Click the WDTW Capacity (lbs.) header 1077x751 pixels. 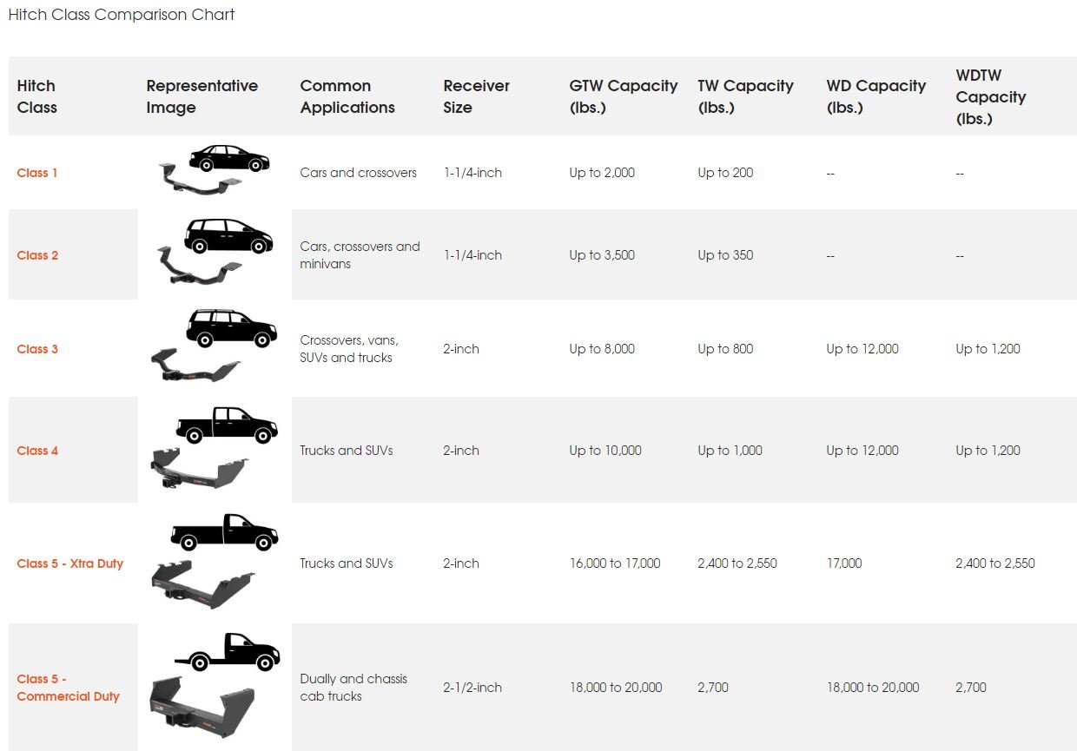[x=991, y=96]
